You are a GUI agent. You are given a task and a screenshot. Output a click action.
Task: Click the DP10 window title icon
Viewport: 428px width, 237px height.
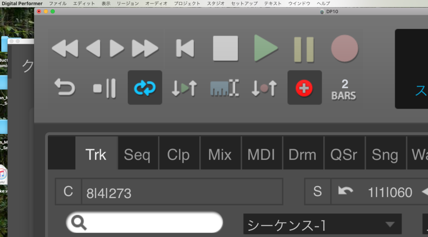(x=322, y=11)
